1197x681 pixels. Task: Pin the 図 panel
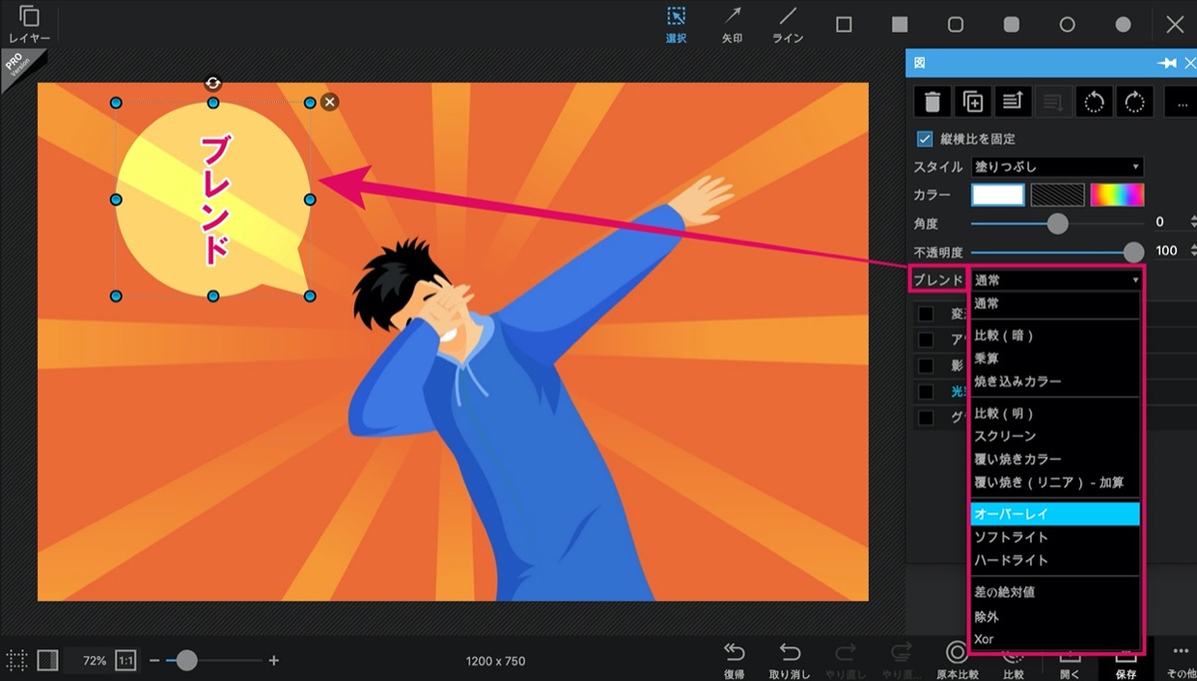(x=1166, y=63)
